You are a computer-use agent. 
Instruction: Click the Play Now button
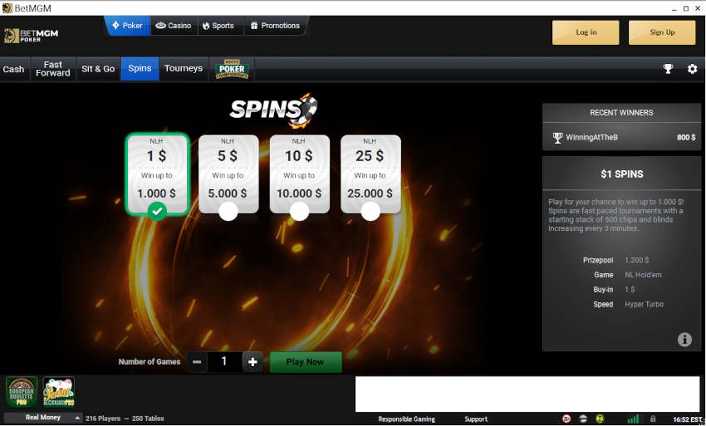306,362
